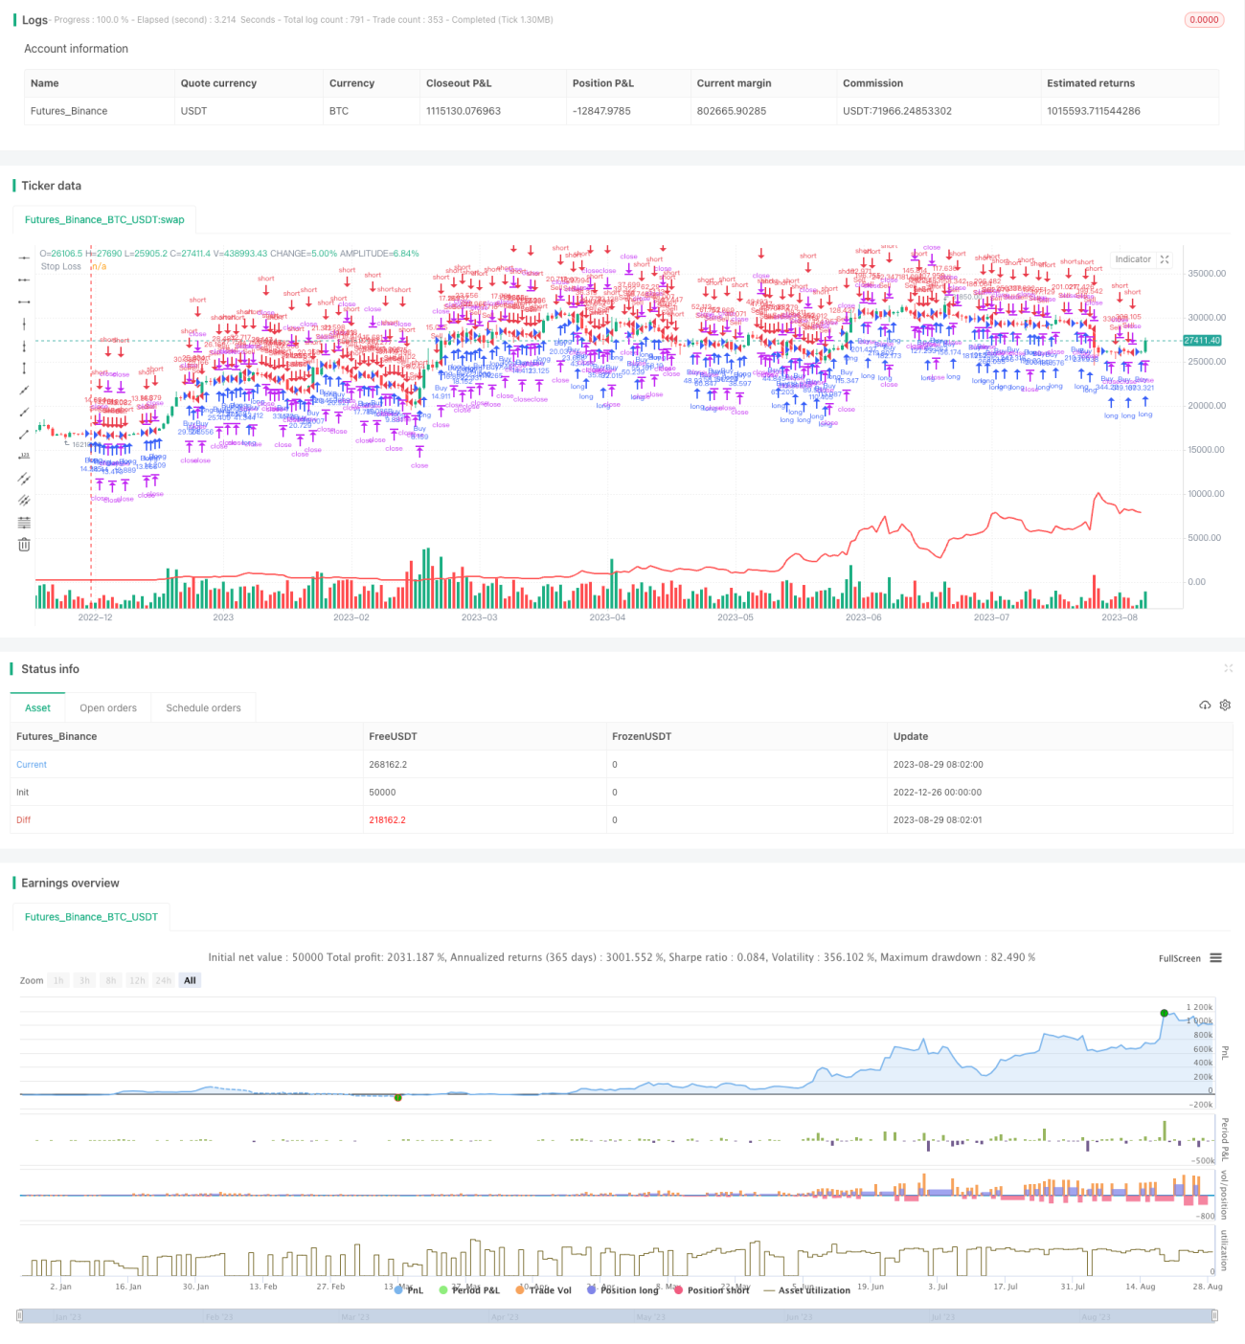1245x1344 pixels.
Task: Open the chart hamburger export menu
Action: [x=1215, y=958]
